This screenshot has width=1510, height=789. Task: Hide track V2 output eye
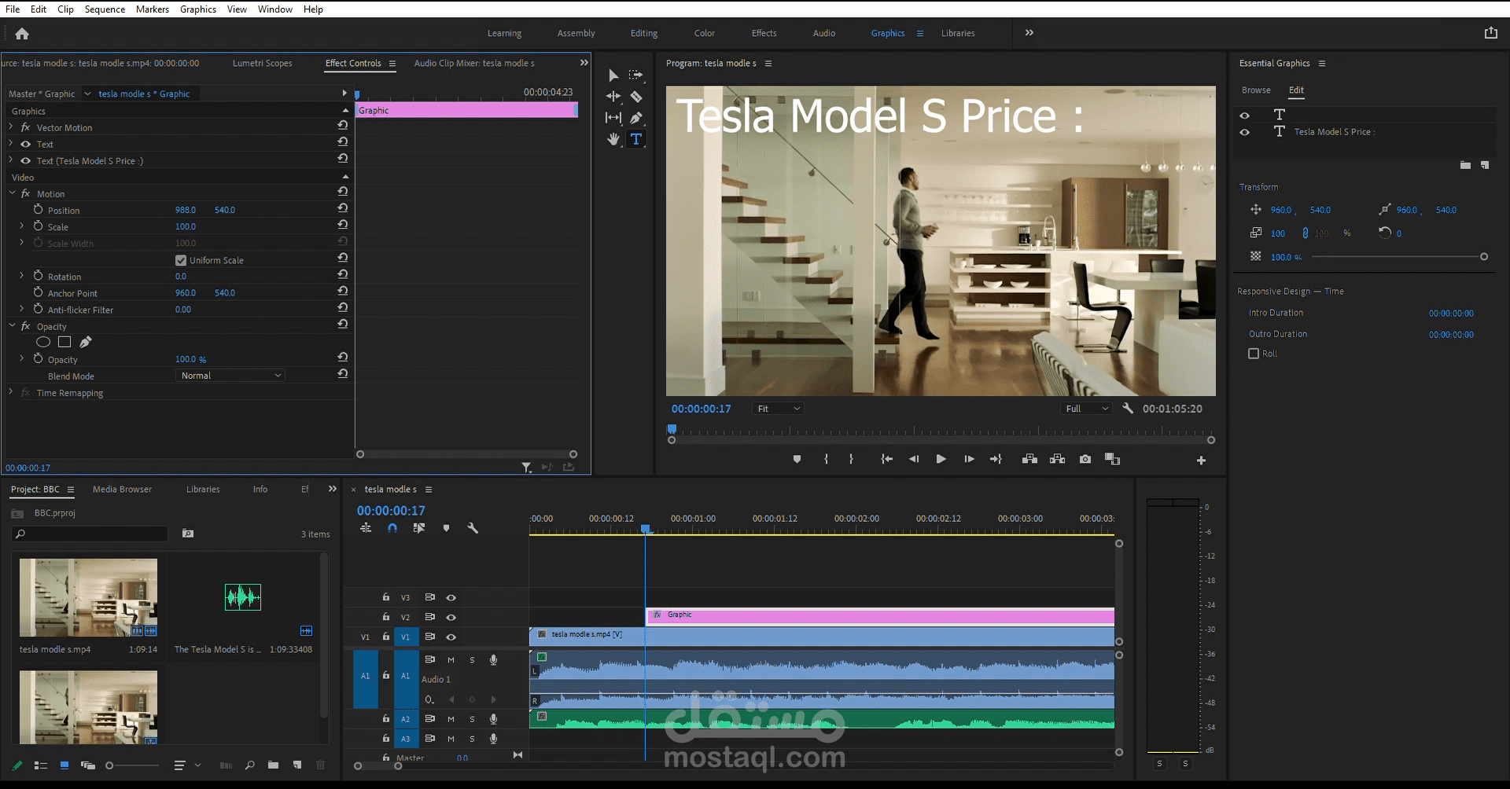(451, 618)
